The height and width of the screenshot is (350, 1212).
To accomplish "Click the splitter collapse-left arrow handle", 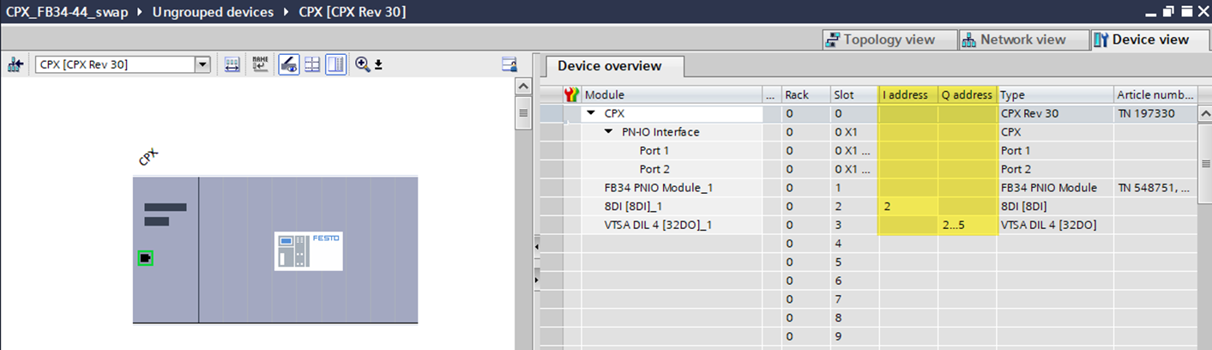I will click(536, 247).
